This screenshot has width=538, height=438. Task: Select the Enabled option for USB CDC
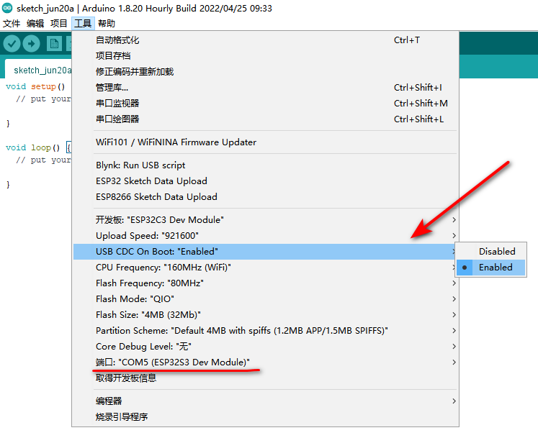pos(490,268)
